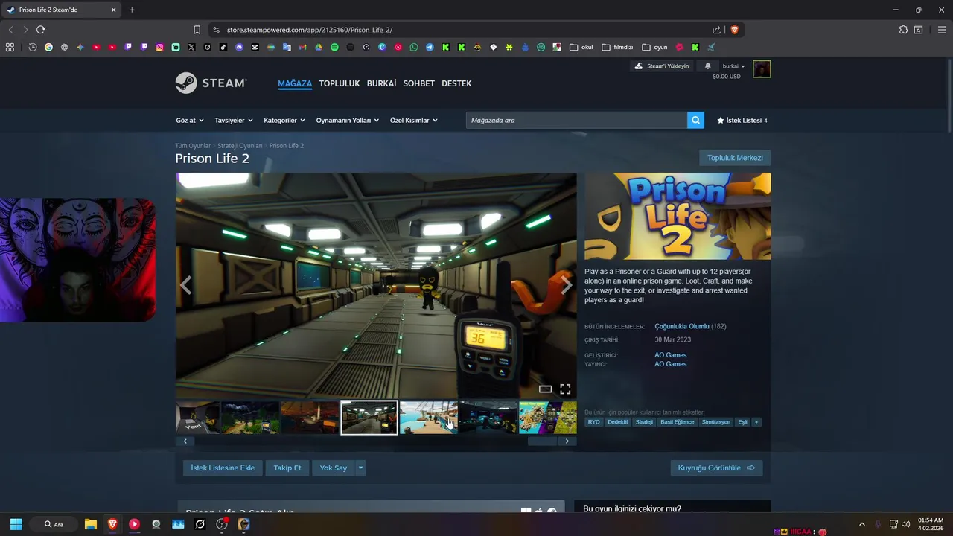Open the ChatGPT bookmark

tap(64, 47)
